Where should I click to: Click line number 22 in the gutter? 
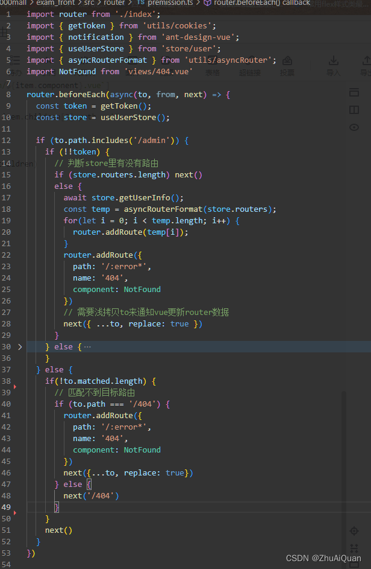[6, 255]
